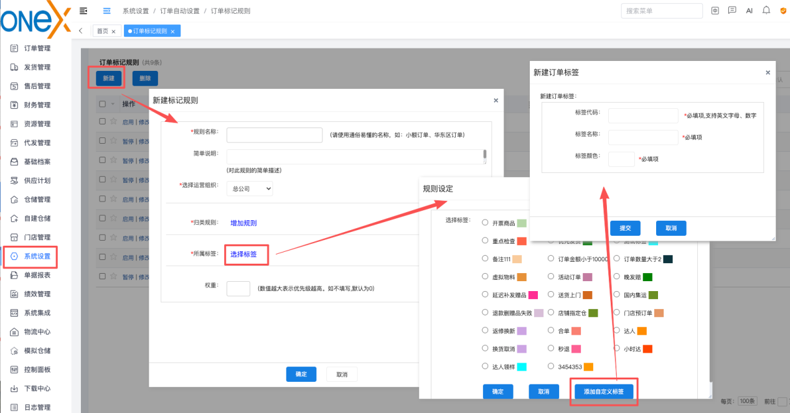Image resolution: width=790 pixels, height=413 pixels.
Task: Open the 物流中心 sidebar icon
Action: [x=14, y=332]
